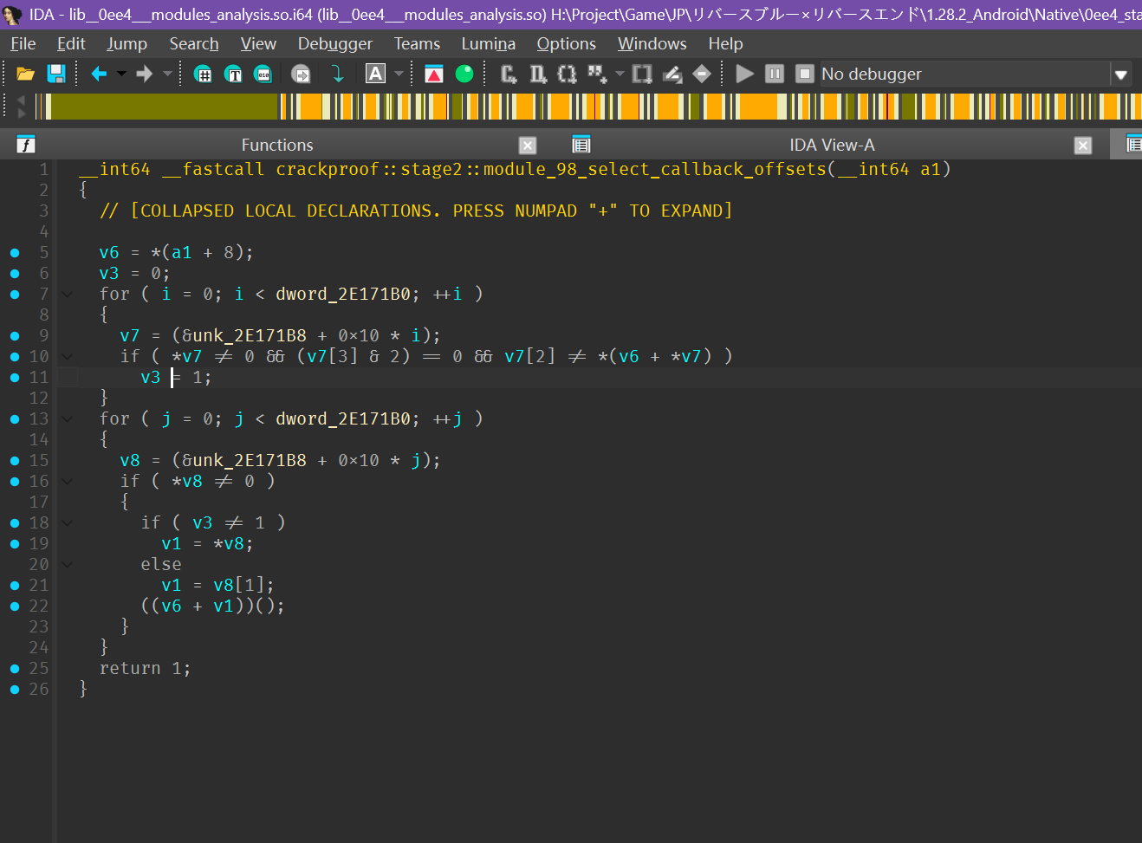Click the Functions tab 'f' icon
The height and width of the screenshot is (843, 1142).
26,145
